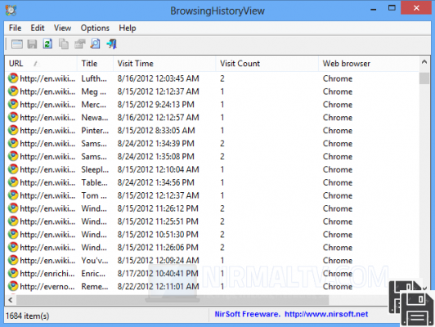Click visit time 8/15/2012 11:26:06 PM
435x327 pixels.
[x=158, y=248]
